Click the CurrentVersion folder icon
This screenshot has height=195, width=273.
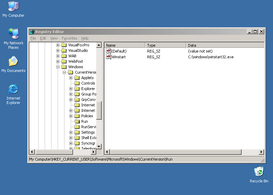pyautogui.click(x=71, y=72)
